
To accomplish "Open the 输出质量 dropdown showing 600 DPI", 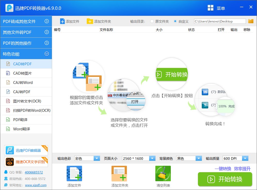I will (236, 158).
